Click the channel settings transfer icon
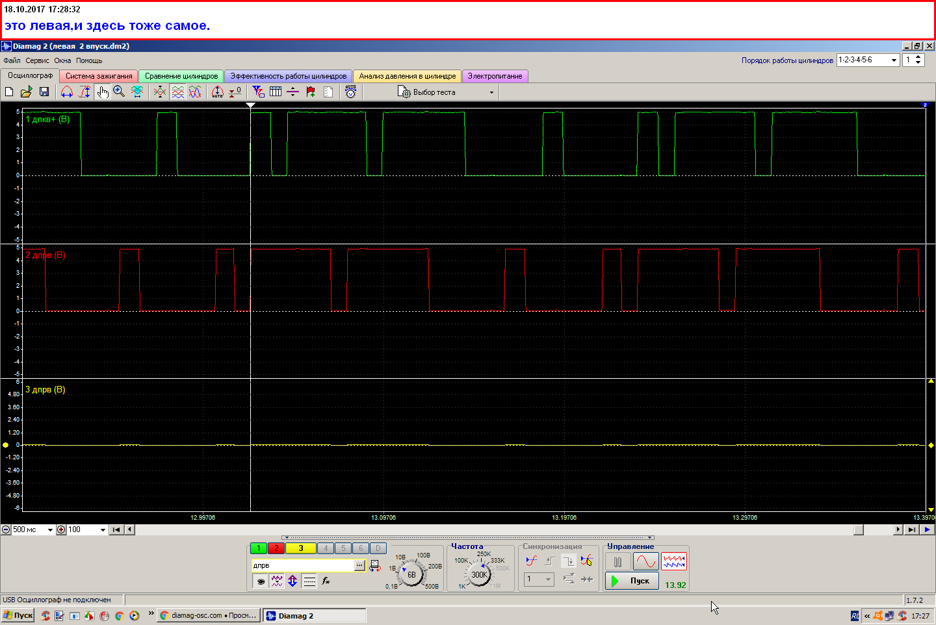936x625 pixels. [375, 566]
